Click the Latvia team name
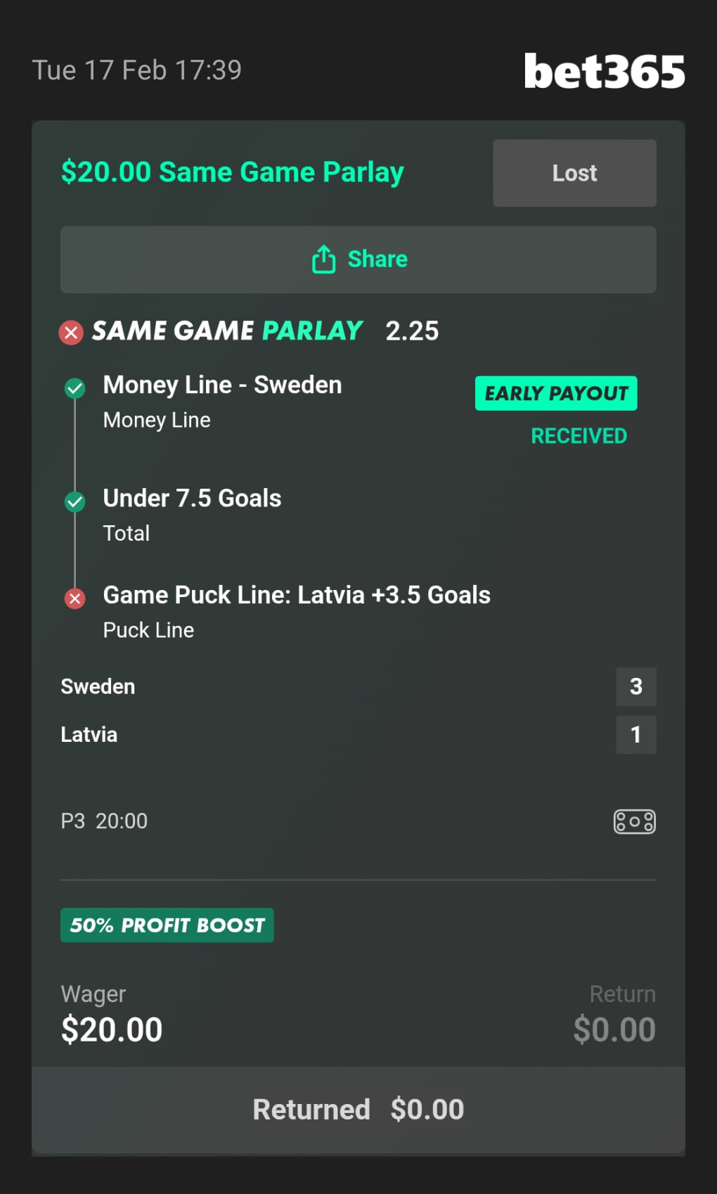717x1194 pixels. (x=89, y=735)
